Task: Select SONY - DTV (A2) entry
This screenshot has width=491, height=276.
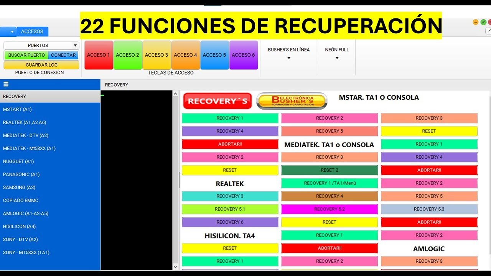Action: [50, 240]
